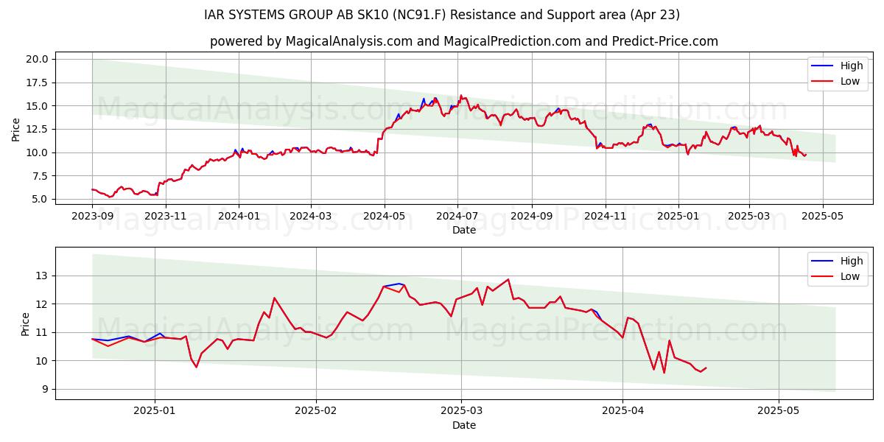The width and height of the screenshot is (884, 442).
Task: Click blue High line sample in lower legend
Action: (823, 261)
